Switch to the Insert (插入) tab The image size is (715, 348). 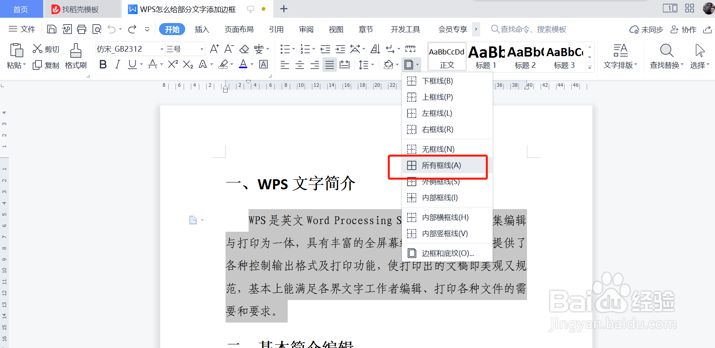pos(202,29)
